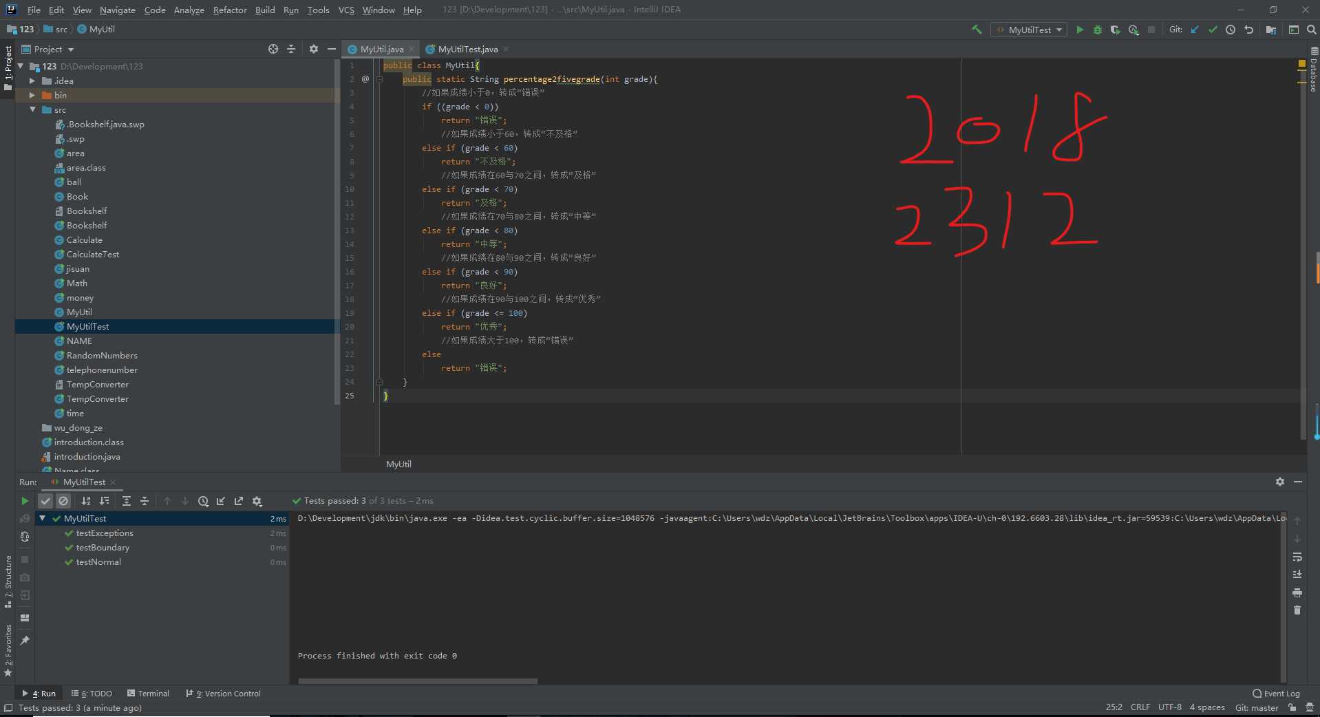
Task: Update project with Git blue arrow
Action: coord(1195,30)
